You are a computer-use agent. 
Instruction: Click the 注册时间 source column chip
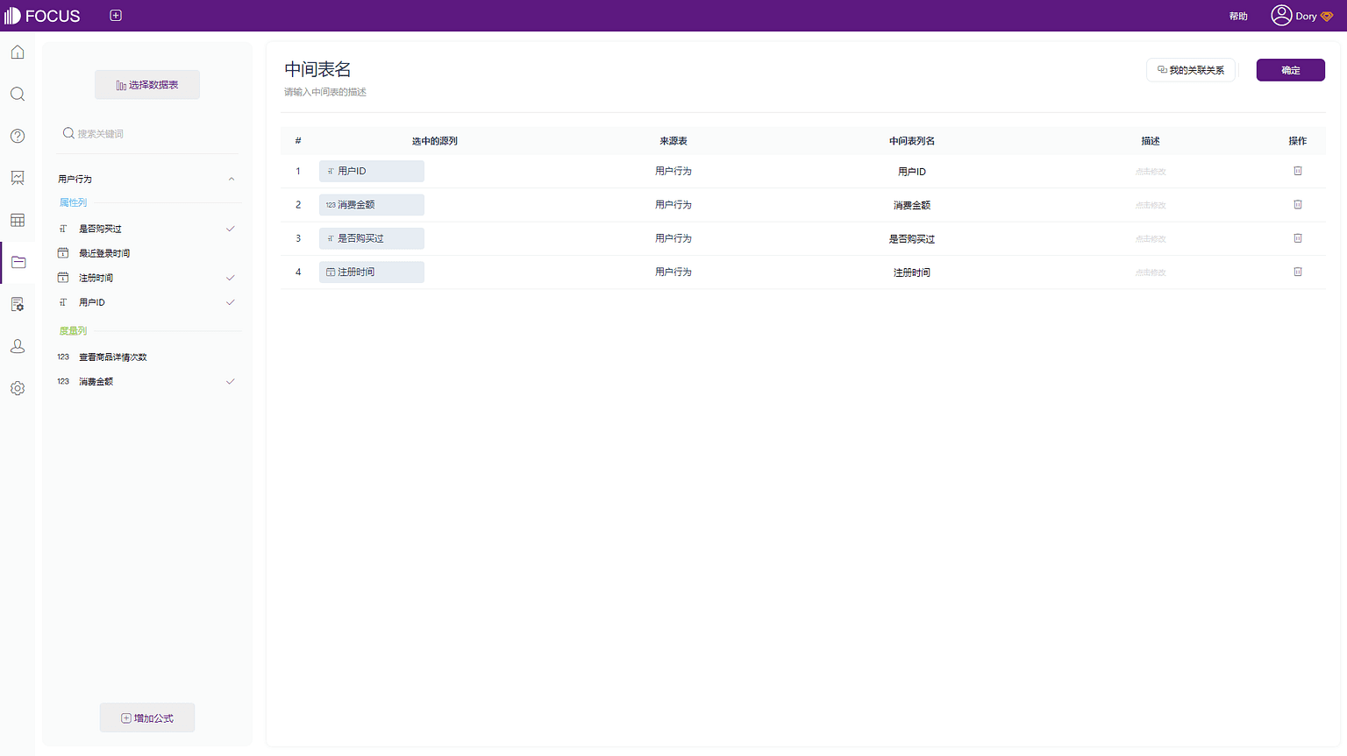(372, 272)
